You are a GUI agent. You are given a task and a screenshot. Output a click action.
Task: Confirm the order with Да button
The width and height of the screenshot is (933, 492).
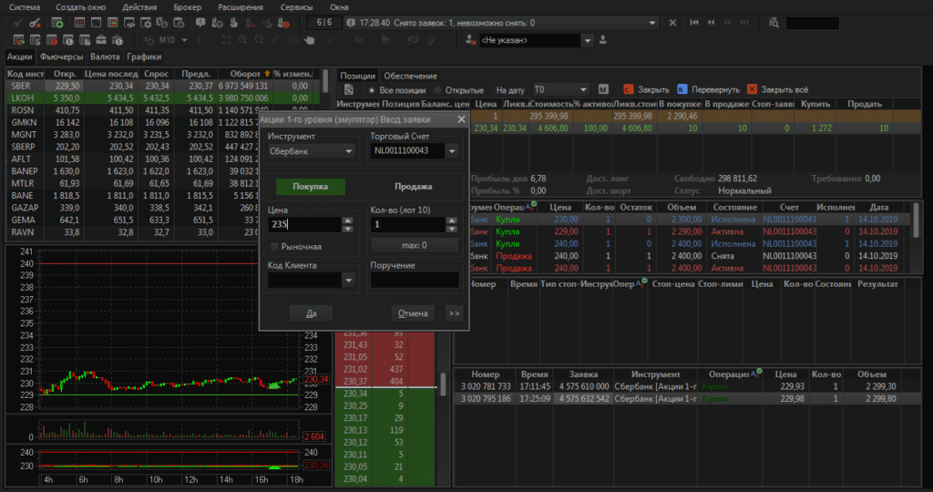(311, 313)
